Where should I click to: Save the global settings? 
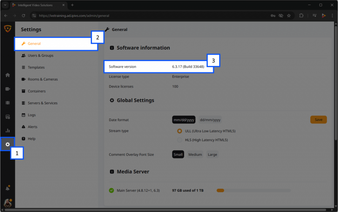(319, 120)
